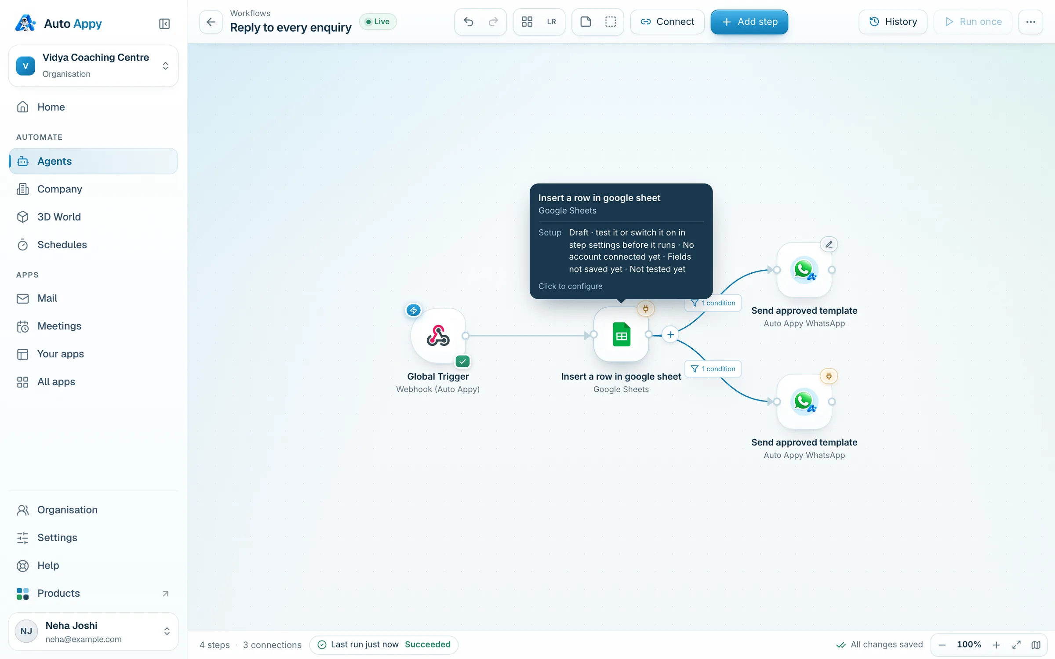Open Products external link
1055x659 pixels.
tap(93, 593)
